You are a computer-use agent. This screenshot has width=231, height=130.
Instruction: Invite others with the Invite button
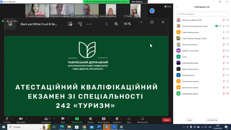click(x=189, y=120)
